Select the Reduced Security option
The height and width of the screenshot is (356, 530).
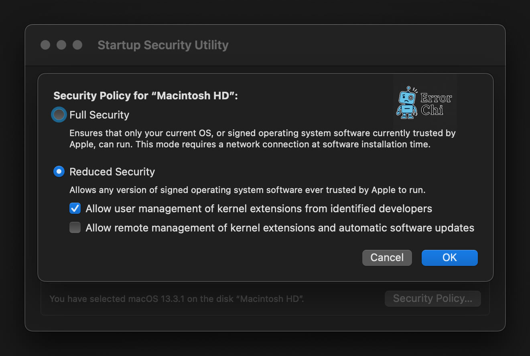tap(59, 171)
